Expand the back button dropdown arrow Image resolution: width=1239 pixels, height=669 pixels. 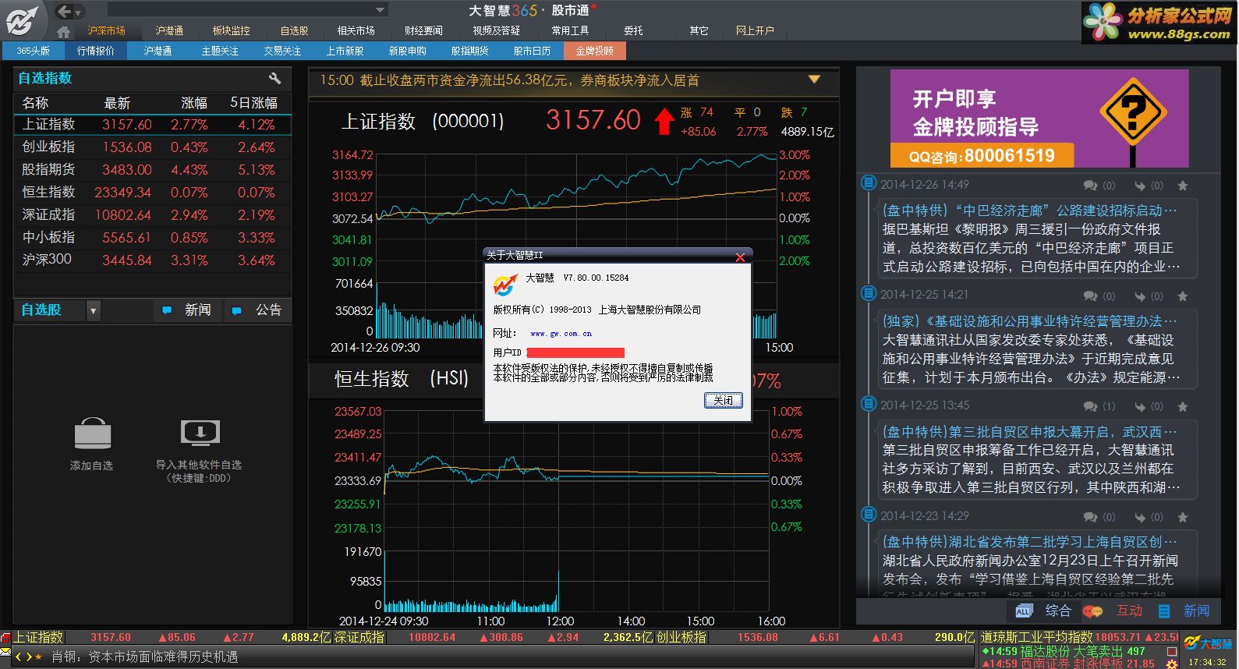(78, 12)
